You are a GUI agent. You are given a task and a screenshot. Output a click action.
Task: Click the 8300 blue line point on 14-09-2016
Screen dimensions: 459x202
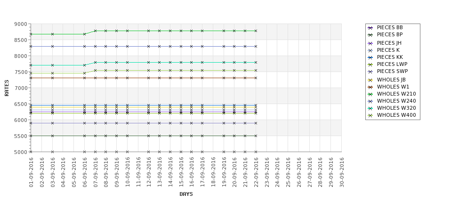[170, 46]
